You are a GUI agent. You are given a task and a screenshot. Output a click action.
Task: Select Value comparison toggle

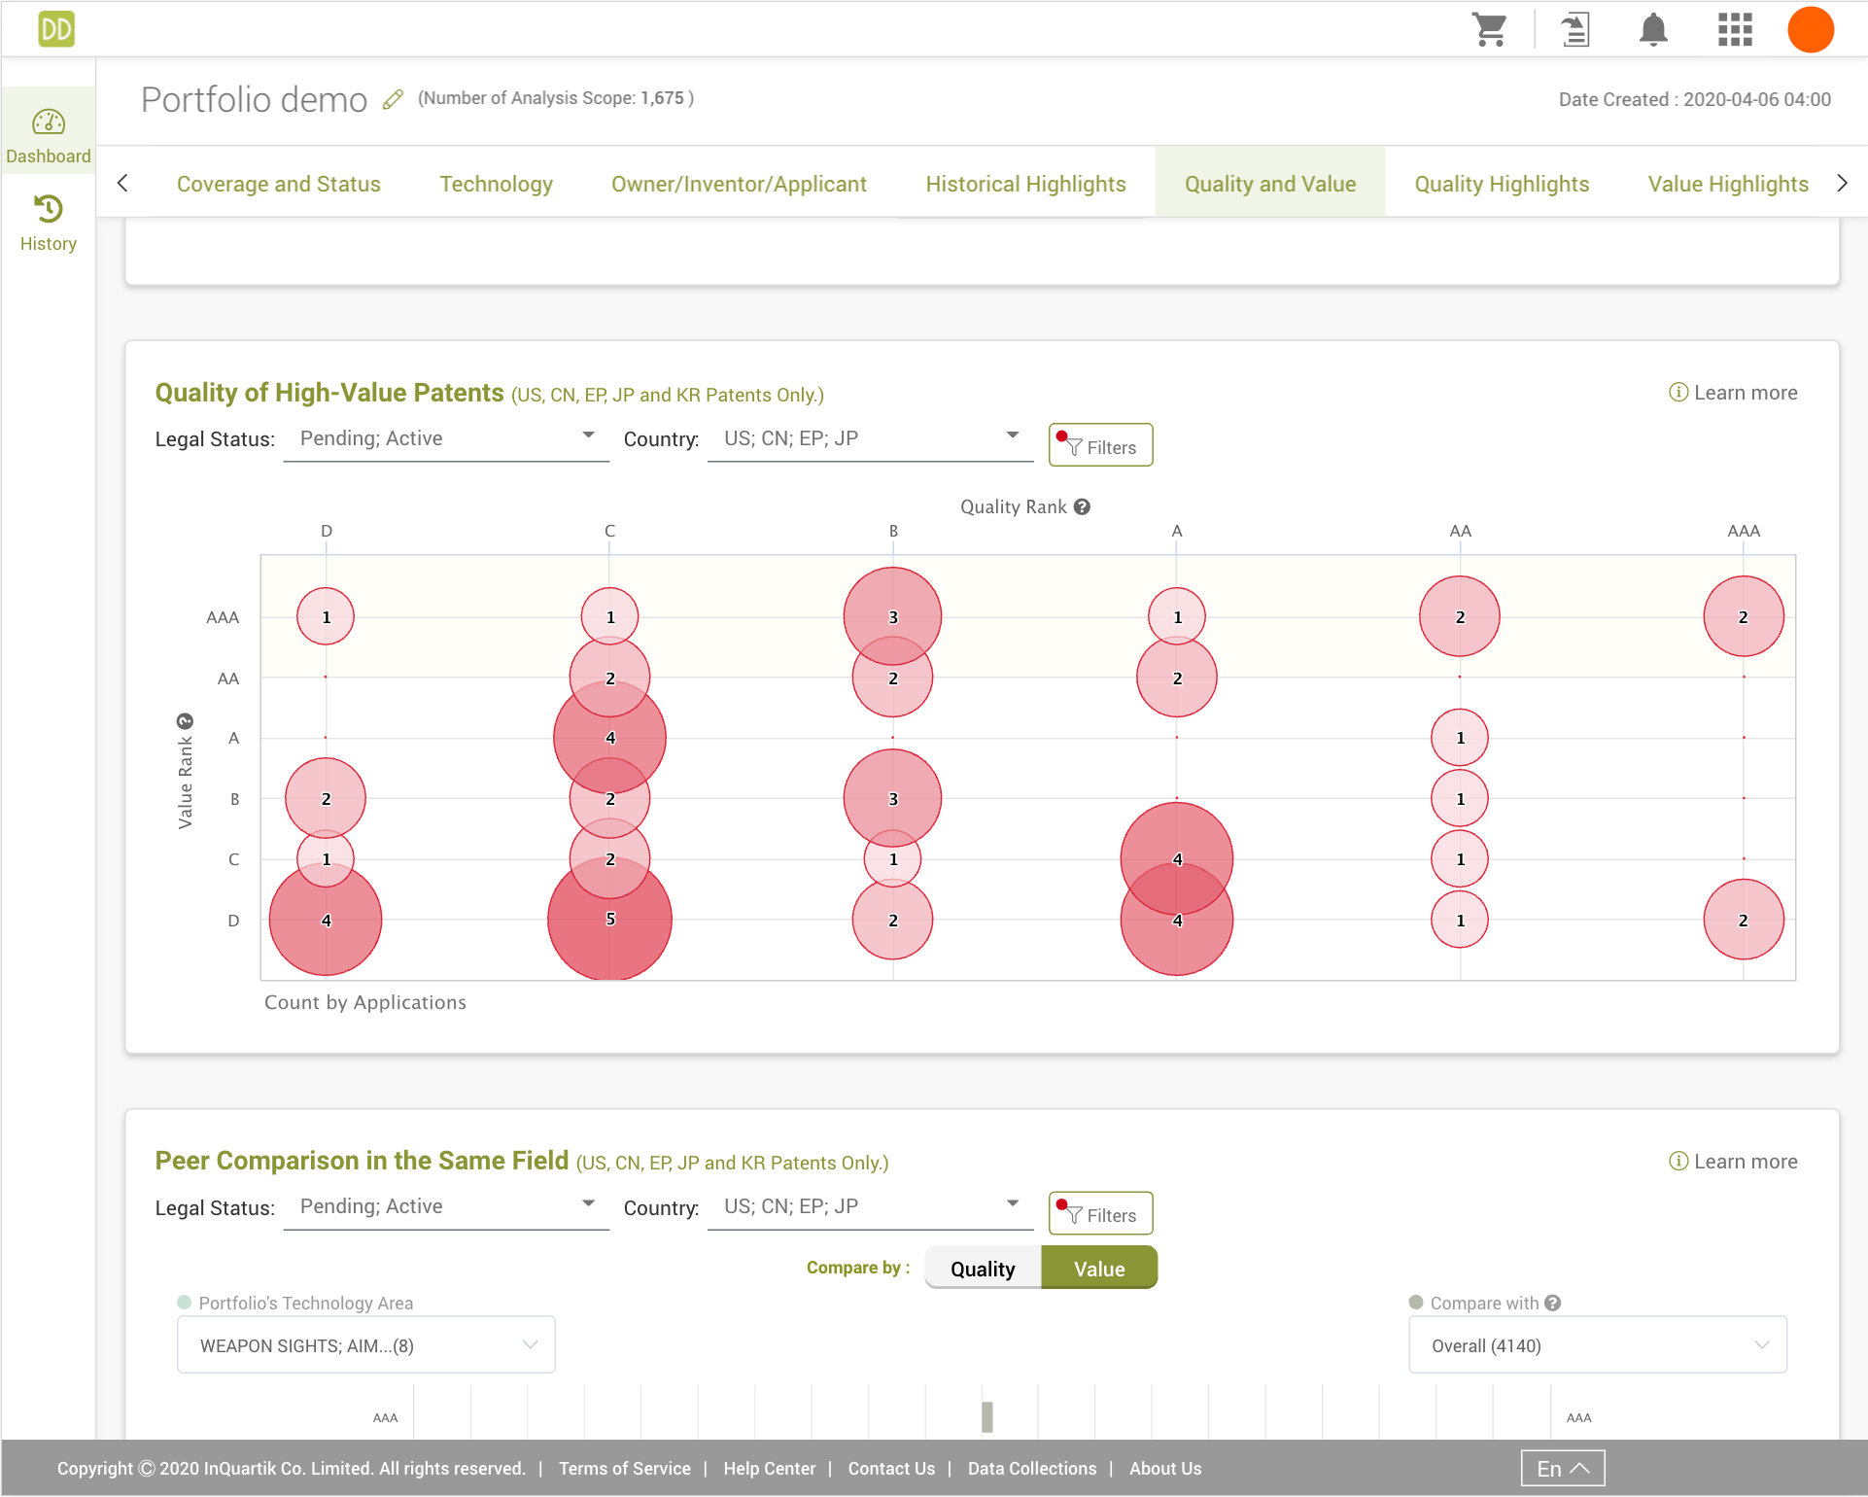tap(1098, 1268)
